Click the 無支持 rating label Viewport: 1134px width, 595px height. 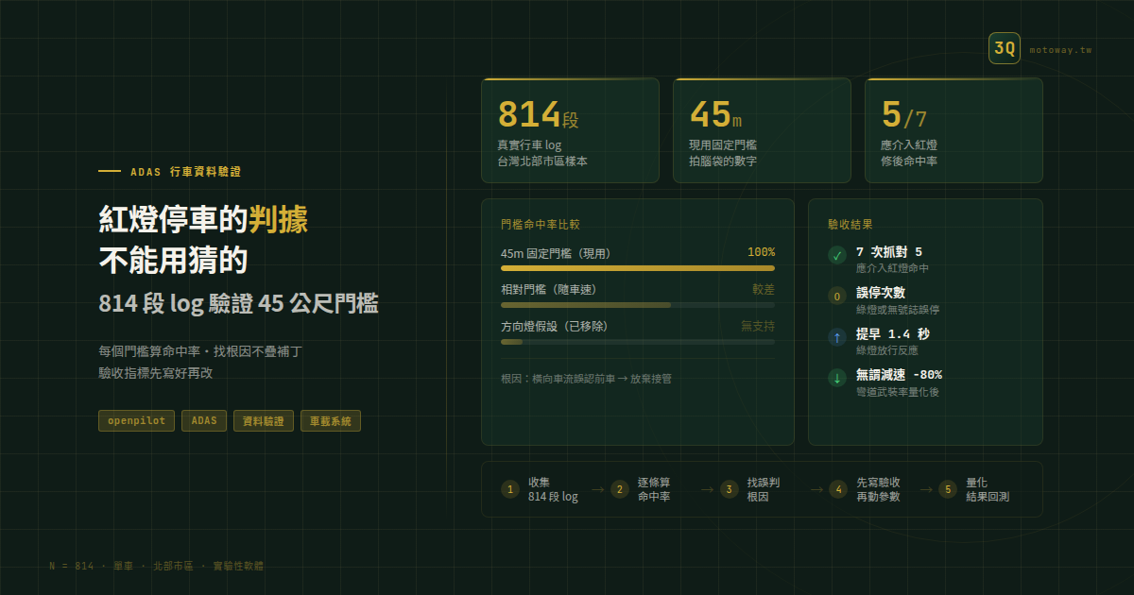coord(758,326)
